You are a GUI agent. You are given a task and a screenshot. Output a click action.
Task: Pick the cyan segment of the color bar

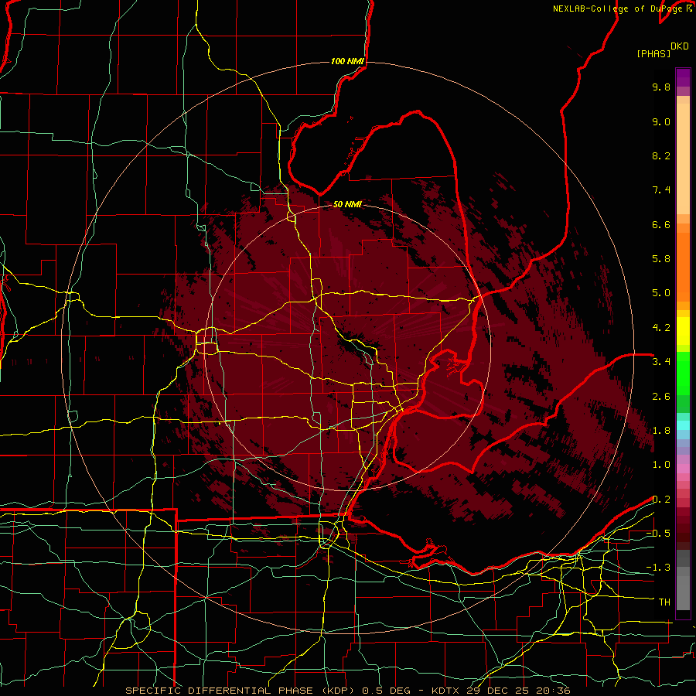(x=683, y=425)
